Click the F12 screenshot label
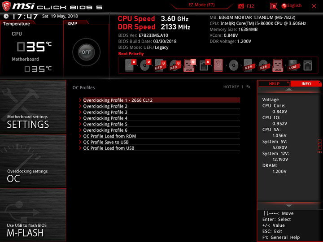323x242 pixels. coord(250,6)
